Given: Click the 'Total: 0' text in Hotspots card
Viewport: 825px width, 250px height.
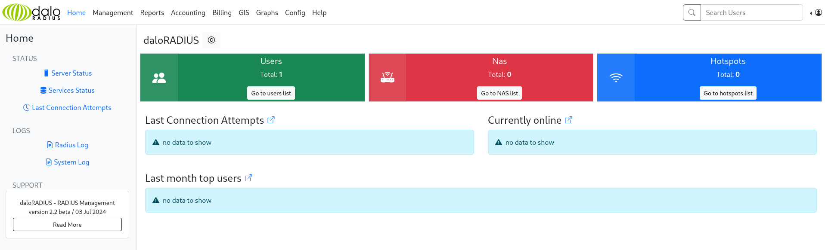Looking at the screenshot, I should (x=728, y=74).
